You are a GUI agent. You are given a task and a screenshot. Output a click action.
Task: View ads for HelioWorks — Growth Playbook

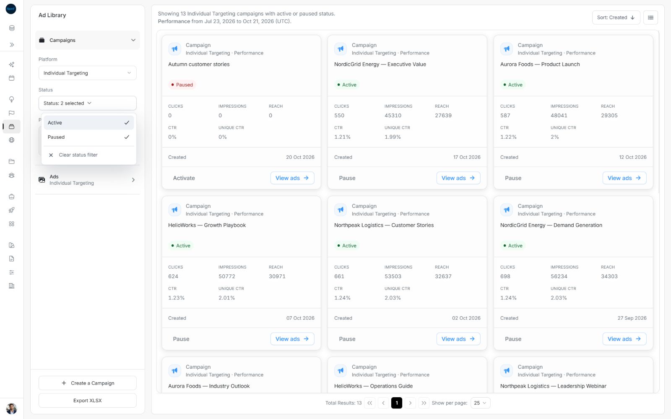click(x=292, y=339)
